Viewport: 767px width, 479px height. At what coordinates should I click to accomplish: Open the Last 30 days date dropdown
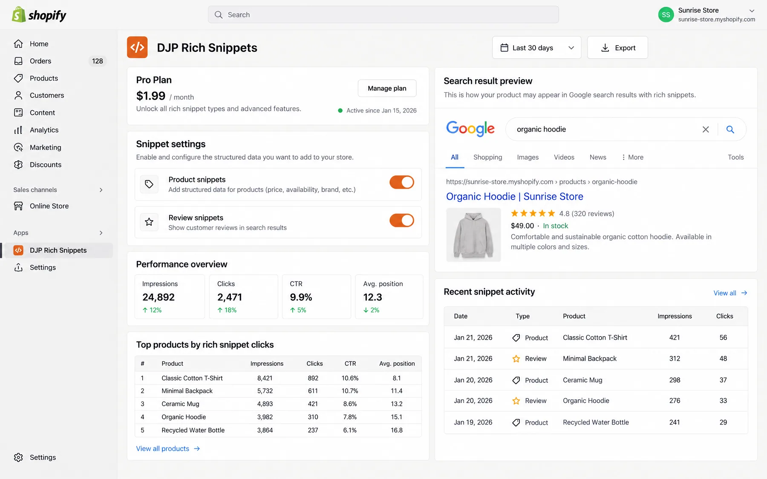coord(537,48)
